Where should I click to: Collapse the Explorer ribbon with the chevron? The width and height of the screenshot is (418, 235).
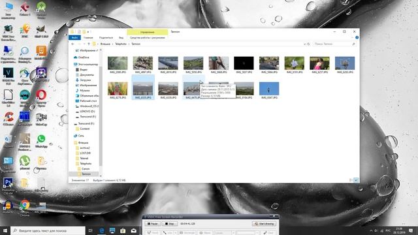353,38
